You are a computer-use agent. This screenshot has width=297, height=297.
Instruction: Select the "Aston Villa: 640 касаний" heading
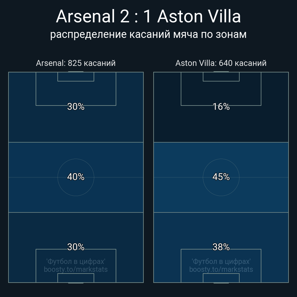[x=221, y=63]
